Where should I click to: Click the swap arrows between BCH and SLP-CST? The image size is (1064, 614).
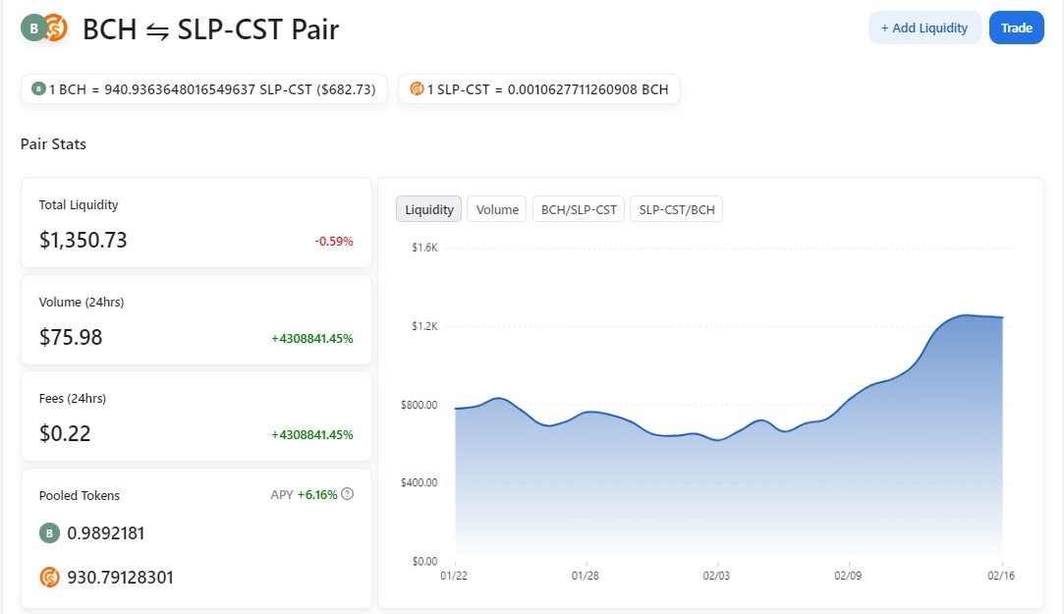(157, 31)
